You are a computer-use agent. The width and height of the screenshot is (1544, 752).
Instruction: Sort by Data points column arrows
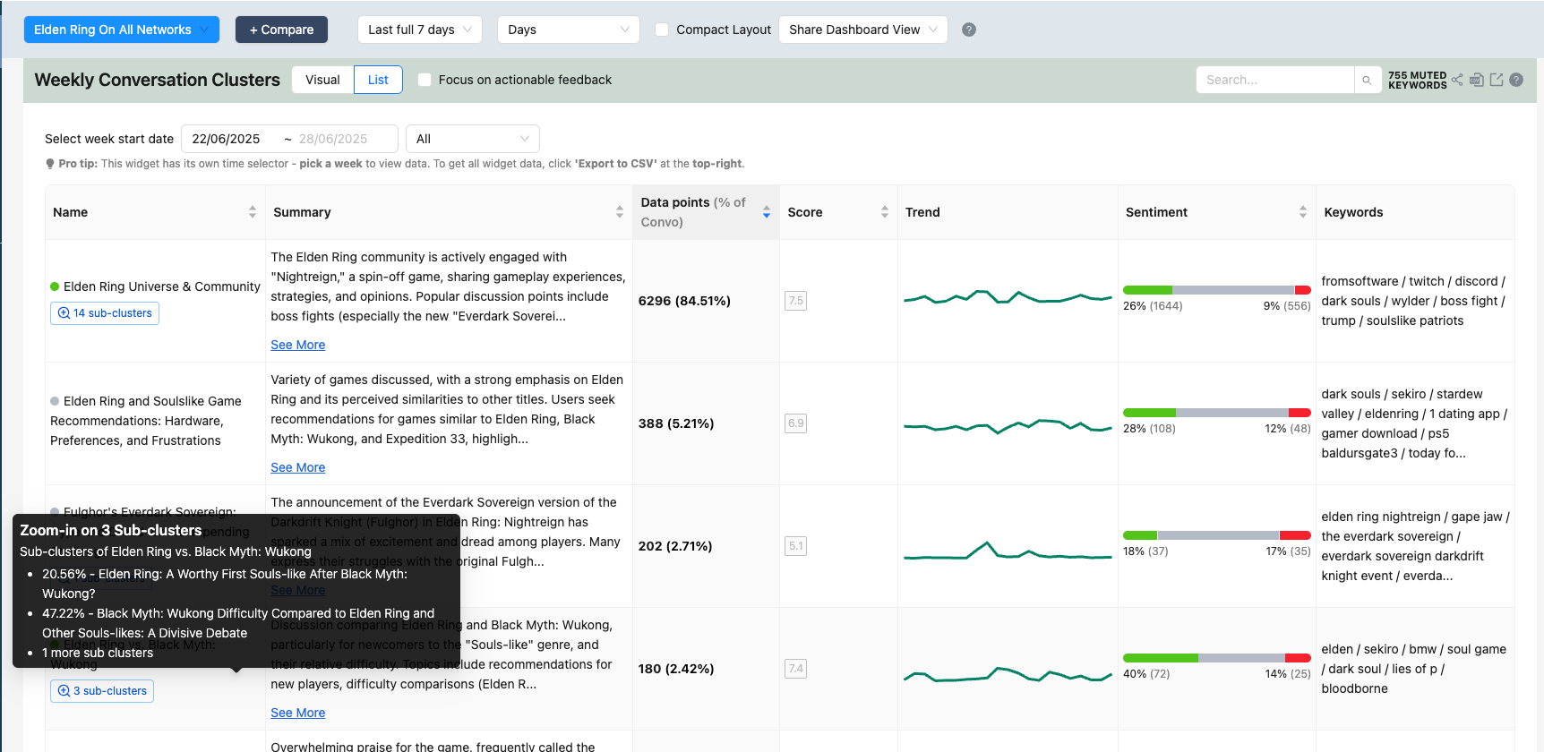(x=767, y=212)
